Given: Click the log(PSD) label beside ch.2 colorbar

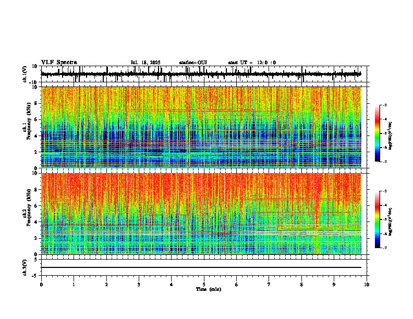Looking at the screenshot, I should [x=391, y=222].
